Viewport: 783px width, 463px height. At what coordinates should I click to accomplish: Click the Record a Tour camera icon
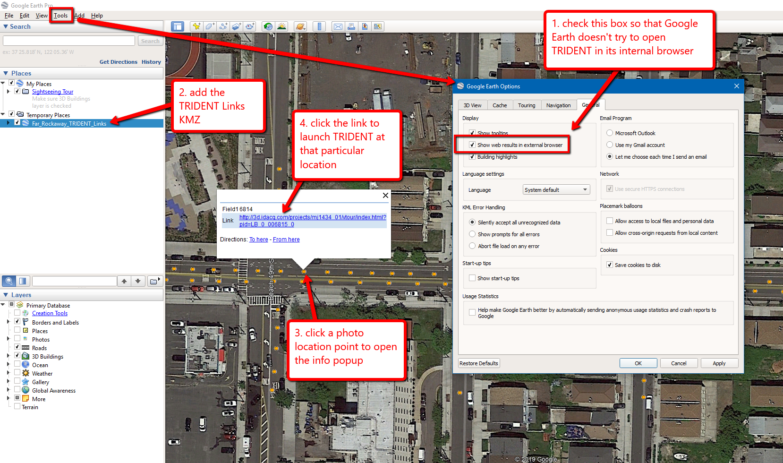[x=250, y=26]
